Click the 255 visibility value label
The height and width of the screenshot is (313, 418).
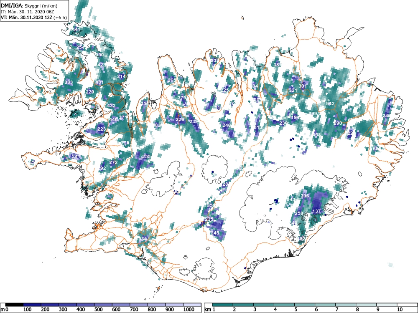click(x=147, y=156)
